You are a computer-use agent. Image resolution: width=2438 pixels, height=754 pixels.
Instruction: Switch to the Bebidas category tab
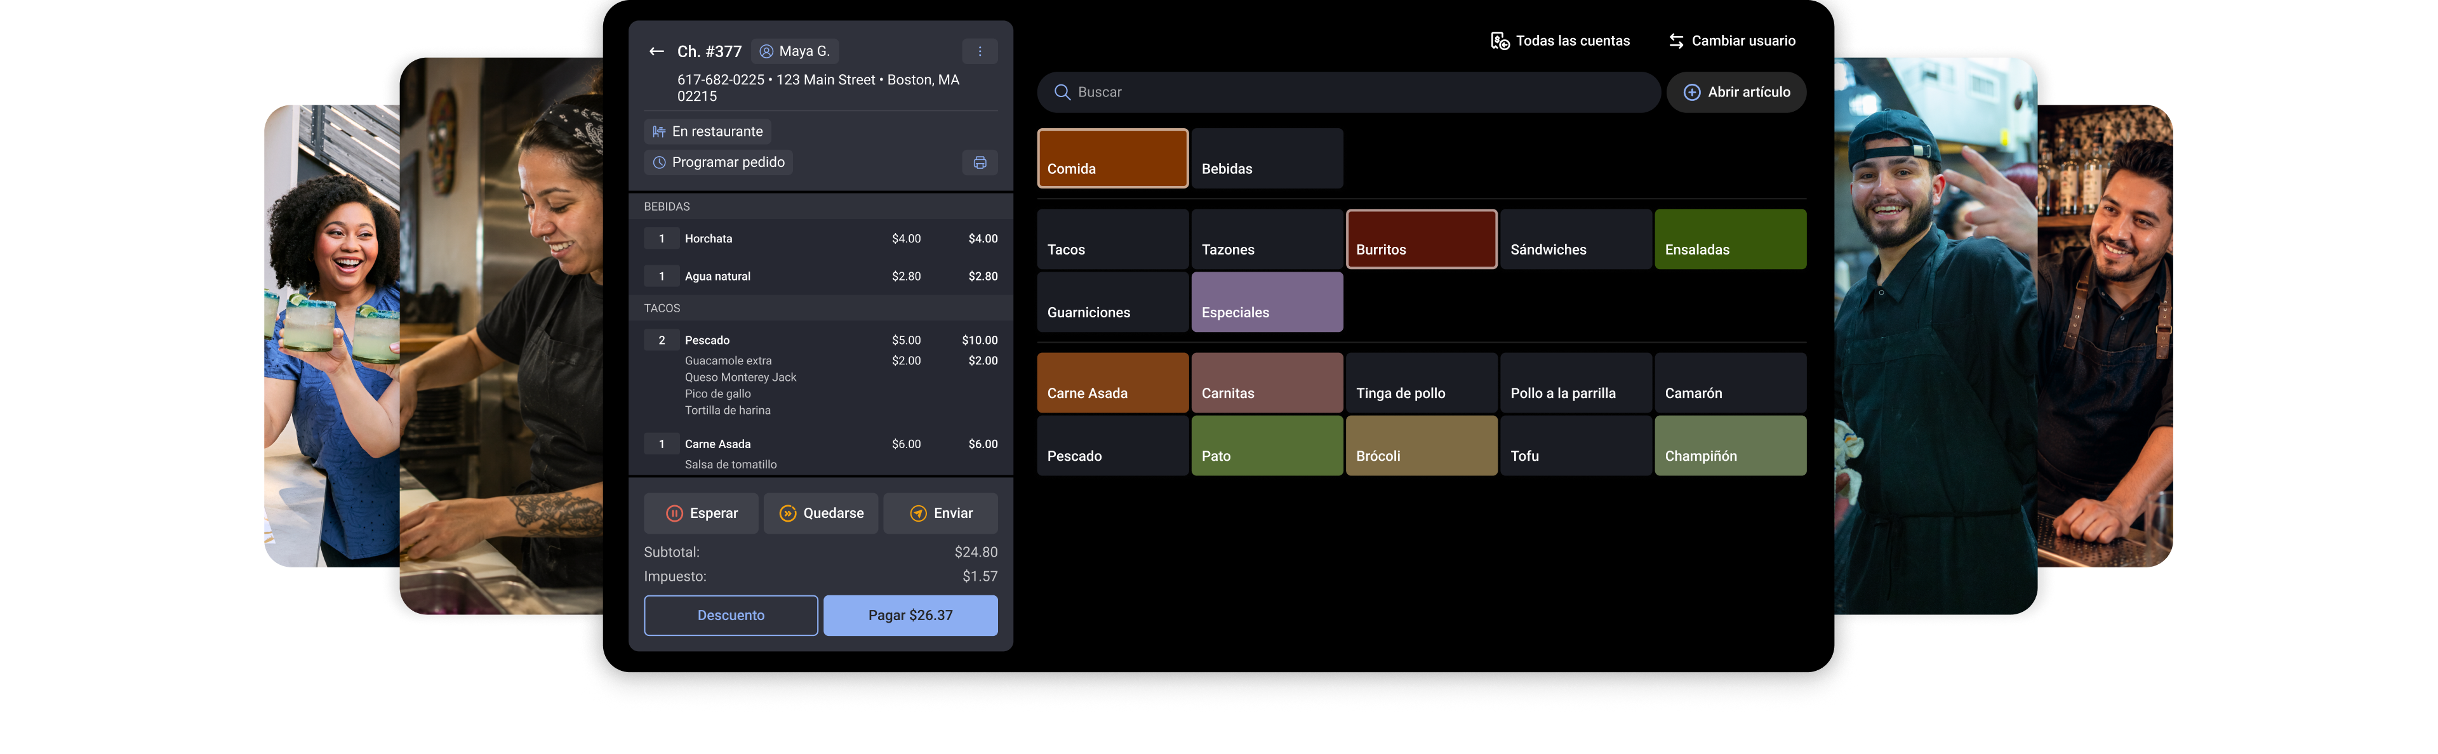click(1267, 159)
